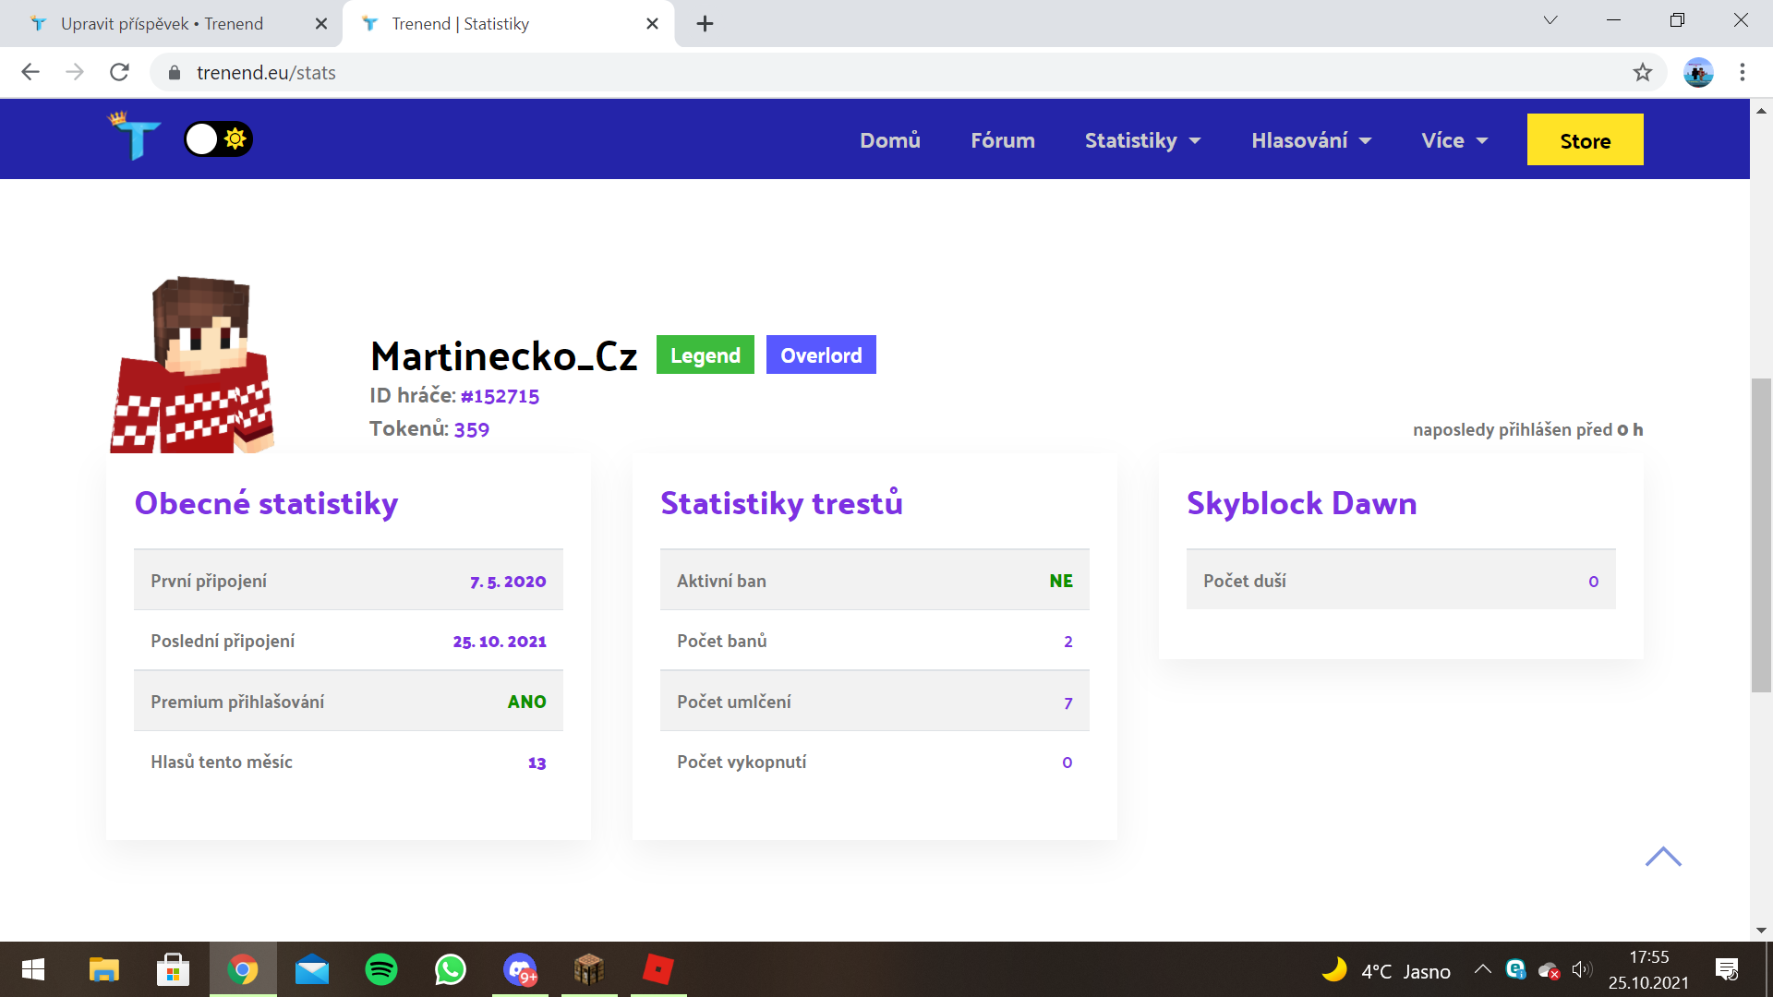This screenshot has width=1773, height=997.
Task: Click the player ID #152715 link
Action: pos(500,396)
